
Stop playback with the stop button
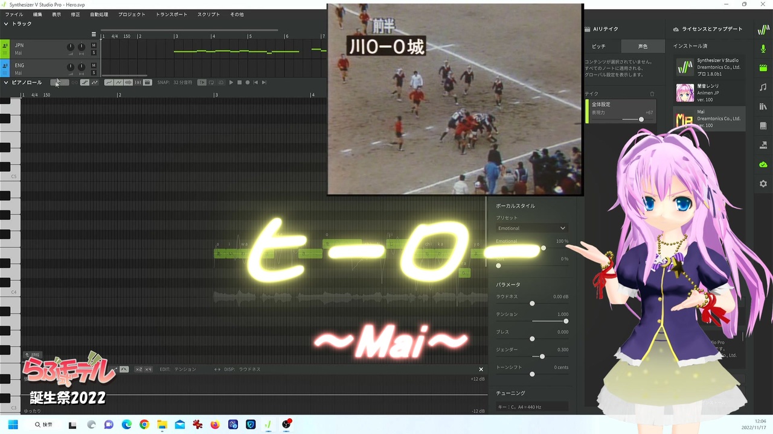239,83
